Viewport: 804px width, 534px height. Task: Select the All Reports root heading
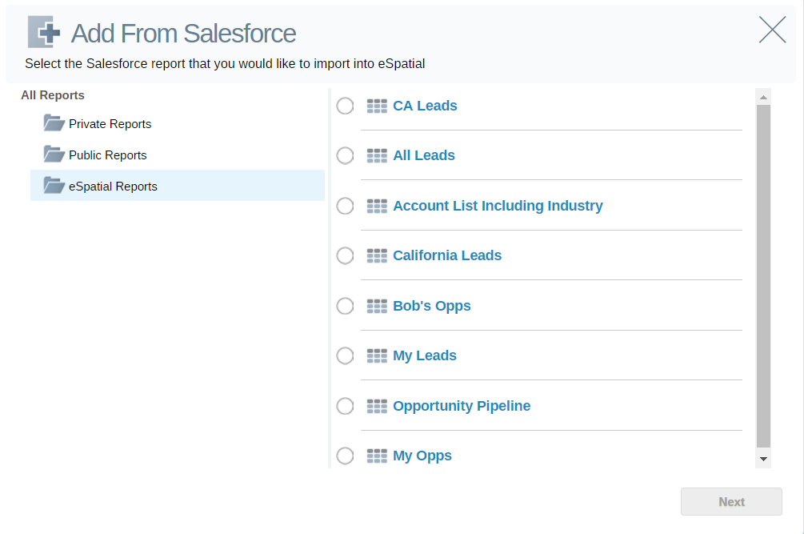[52, 95]
